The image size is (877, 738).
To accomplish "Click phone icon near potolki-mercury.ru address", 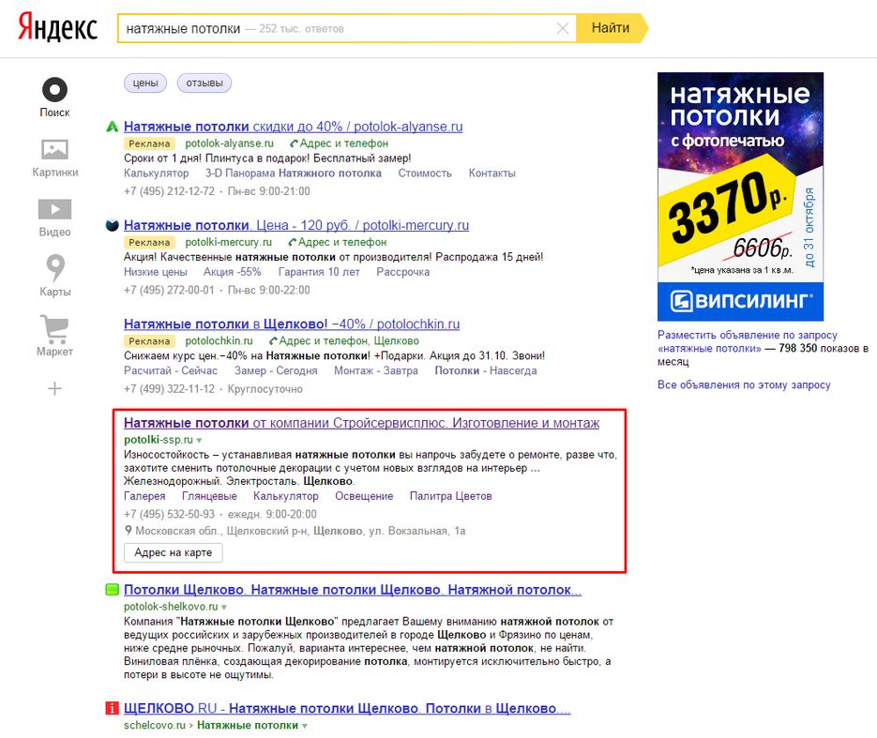I will (x=292, y=243).
